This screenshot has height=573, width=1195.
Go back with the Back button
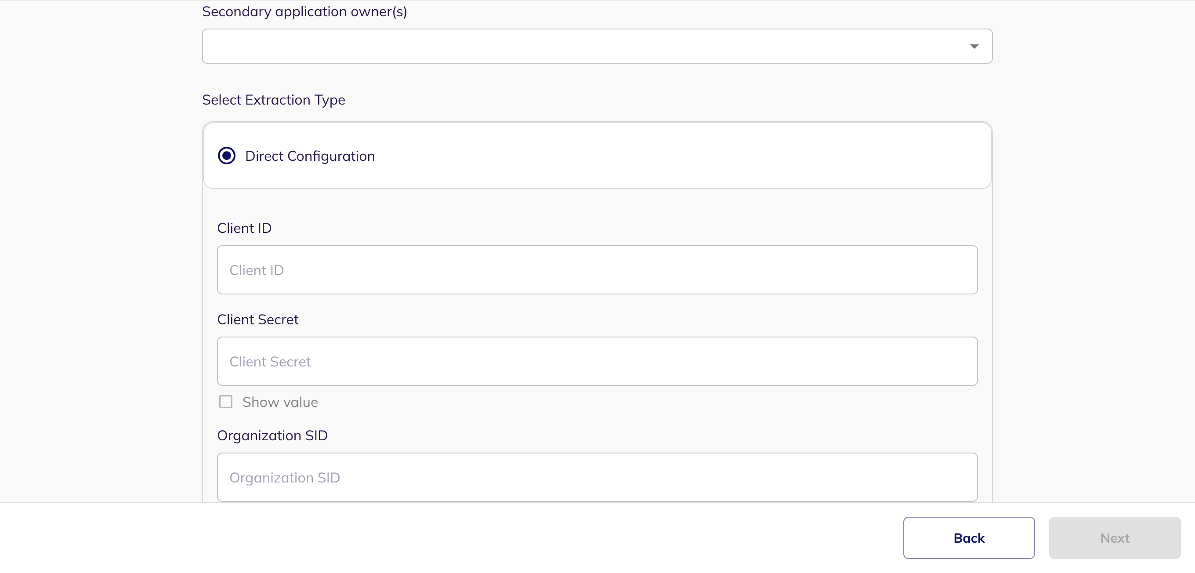pos(969,537)
